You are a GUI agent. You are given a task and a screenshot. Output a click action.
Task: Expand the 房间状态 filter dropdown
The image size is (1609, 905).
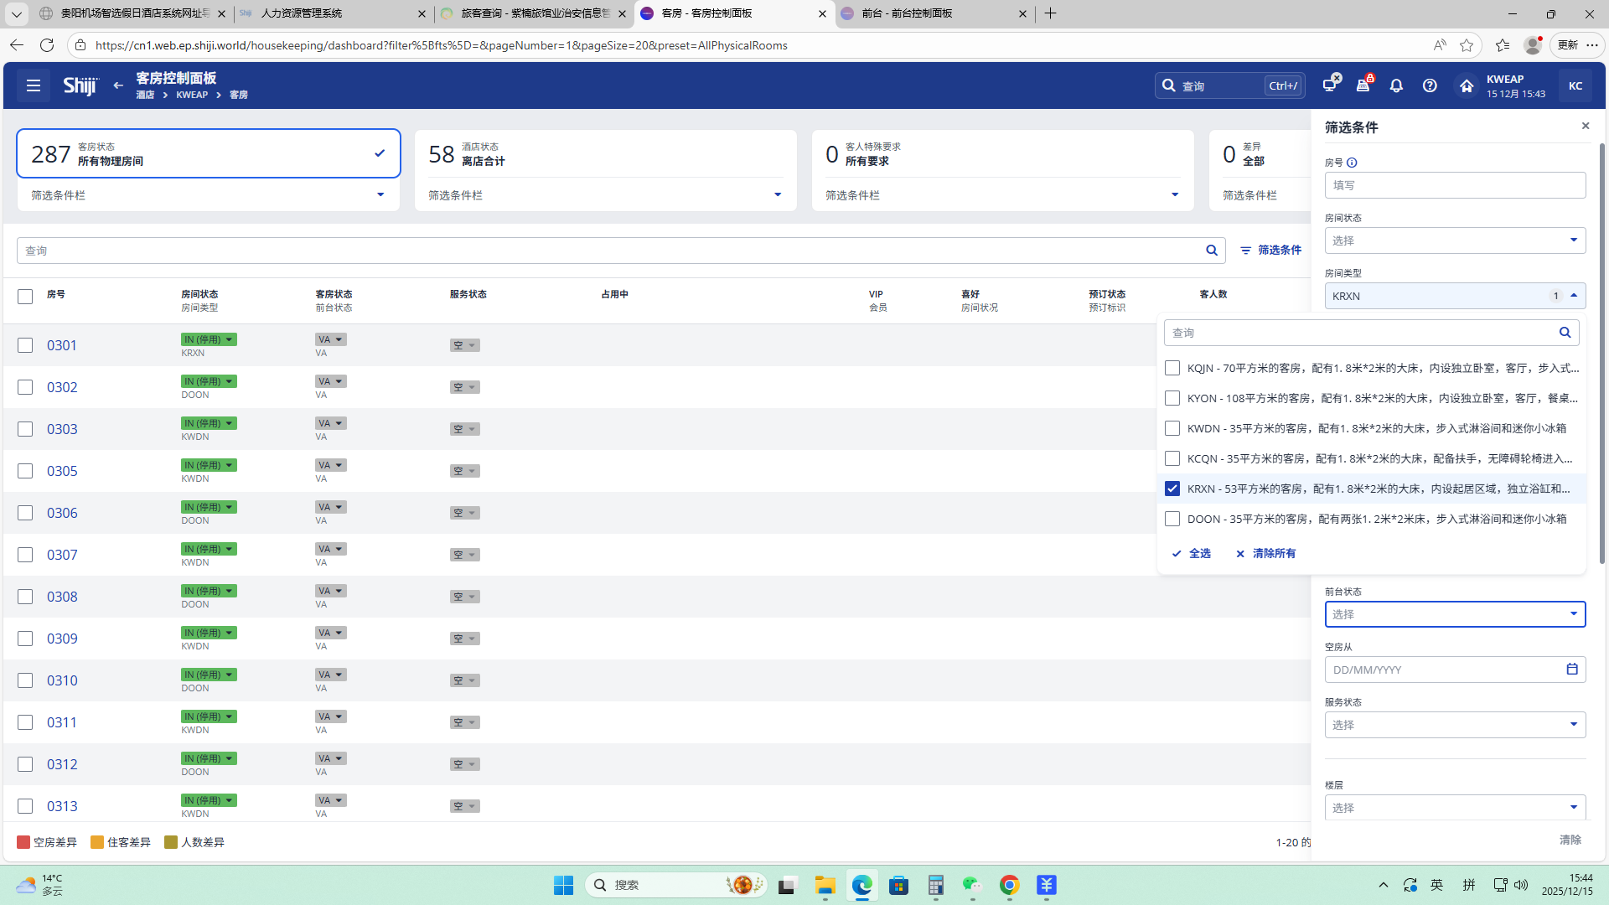[1455, 240]
